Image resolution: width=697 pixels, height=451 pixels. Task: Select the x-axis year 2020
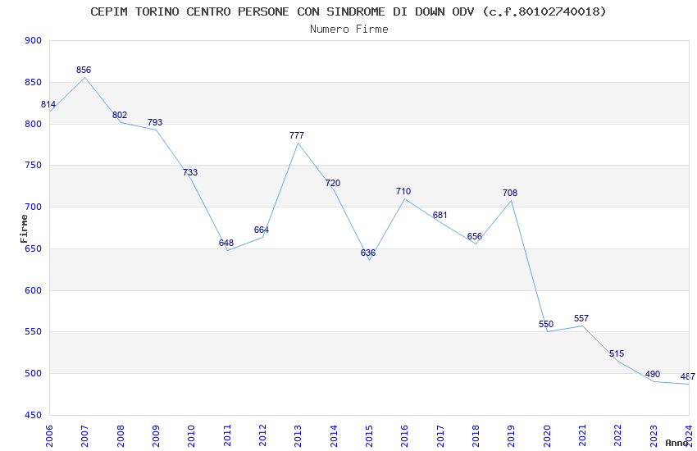[x=547, y=436]
